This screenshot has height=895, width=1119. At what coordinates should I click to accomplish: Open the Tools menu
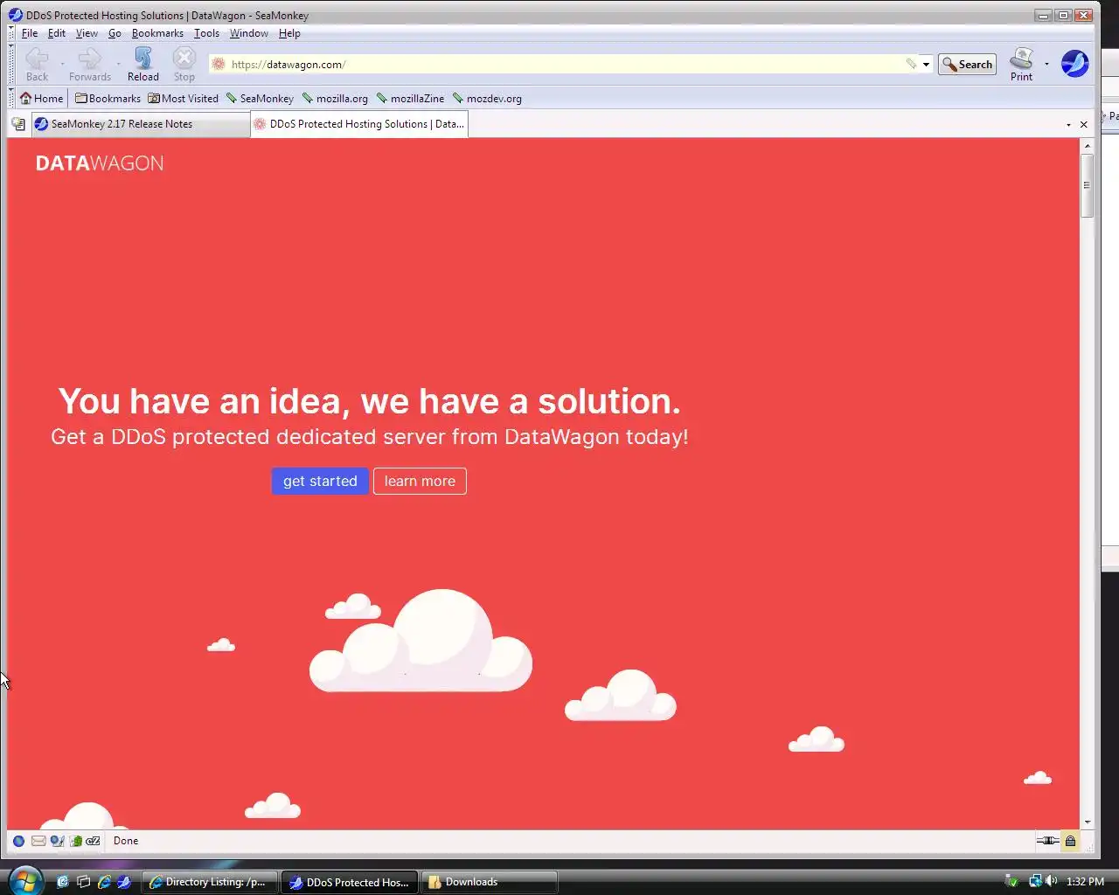click(x=206, y=33)
